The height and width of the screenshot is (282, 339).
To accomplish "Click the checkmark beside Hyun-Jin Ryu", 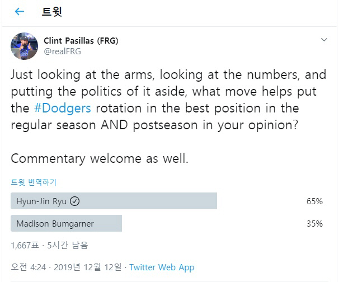I will point(75,201).
